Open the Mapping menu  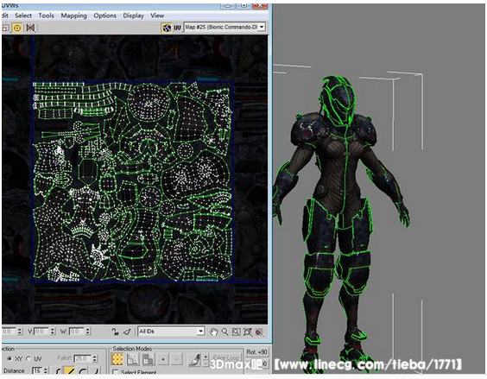click(73, 16)
